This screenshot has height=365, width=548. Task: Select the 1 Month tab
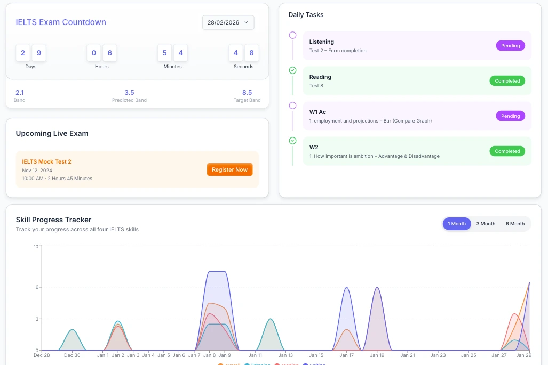click(x=457, y=224)
